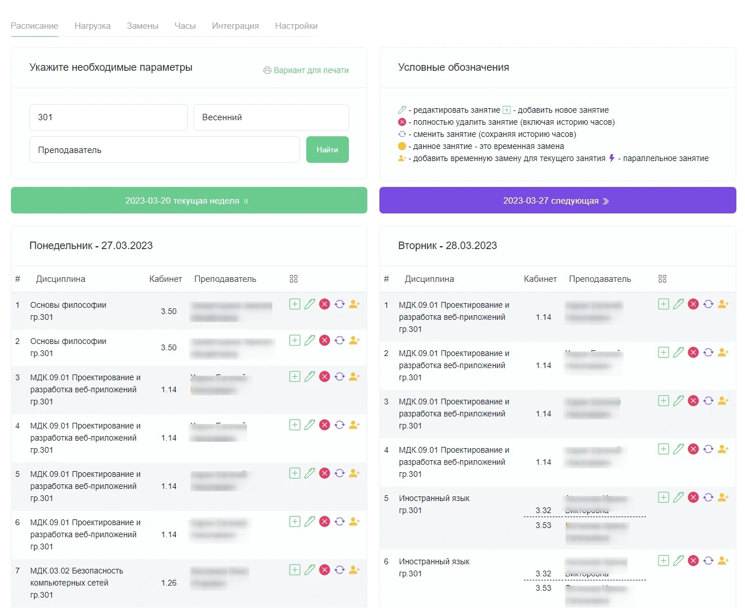Click the Вариант для печати link
Screen dimensions: 745x608
pyautogui.click(x=306, y=70)
